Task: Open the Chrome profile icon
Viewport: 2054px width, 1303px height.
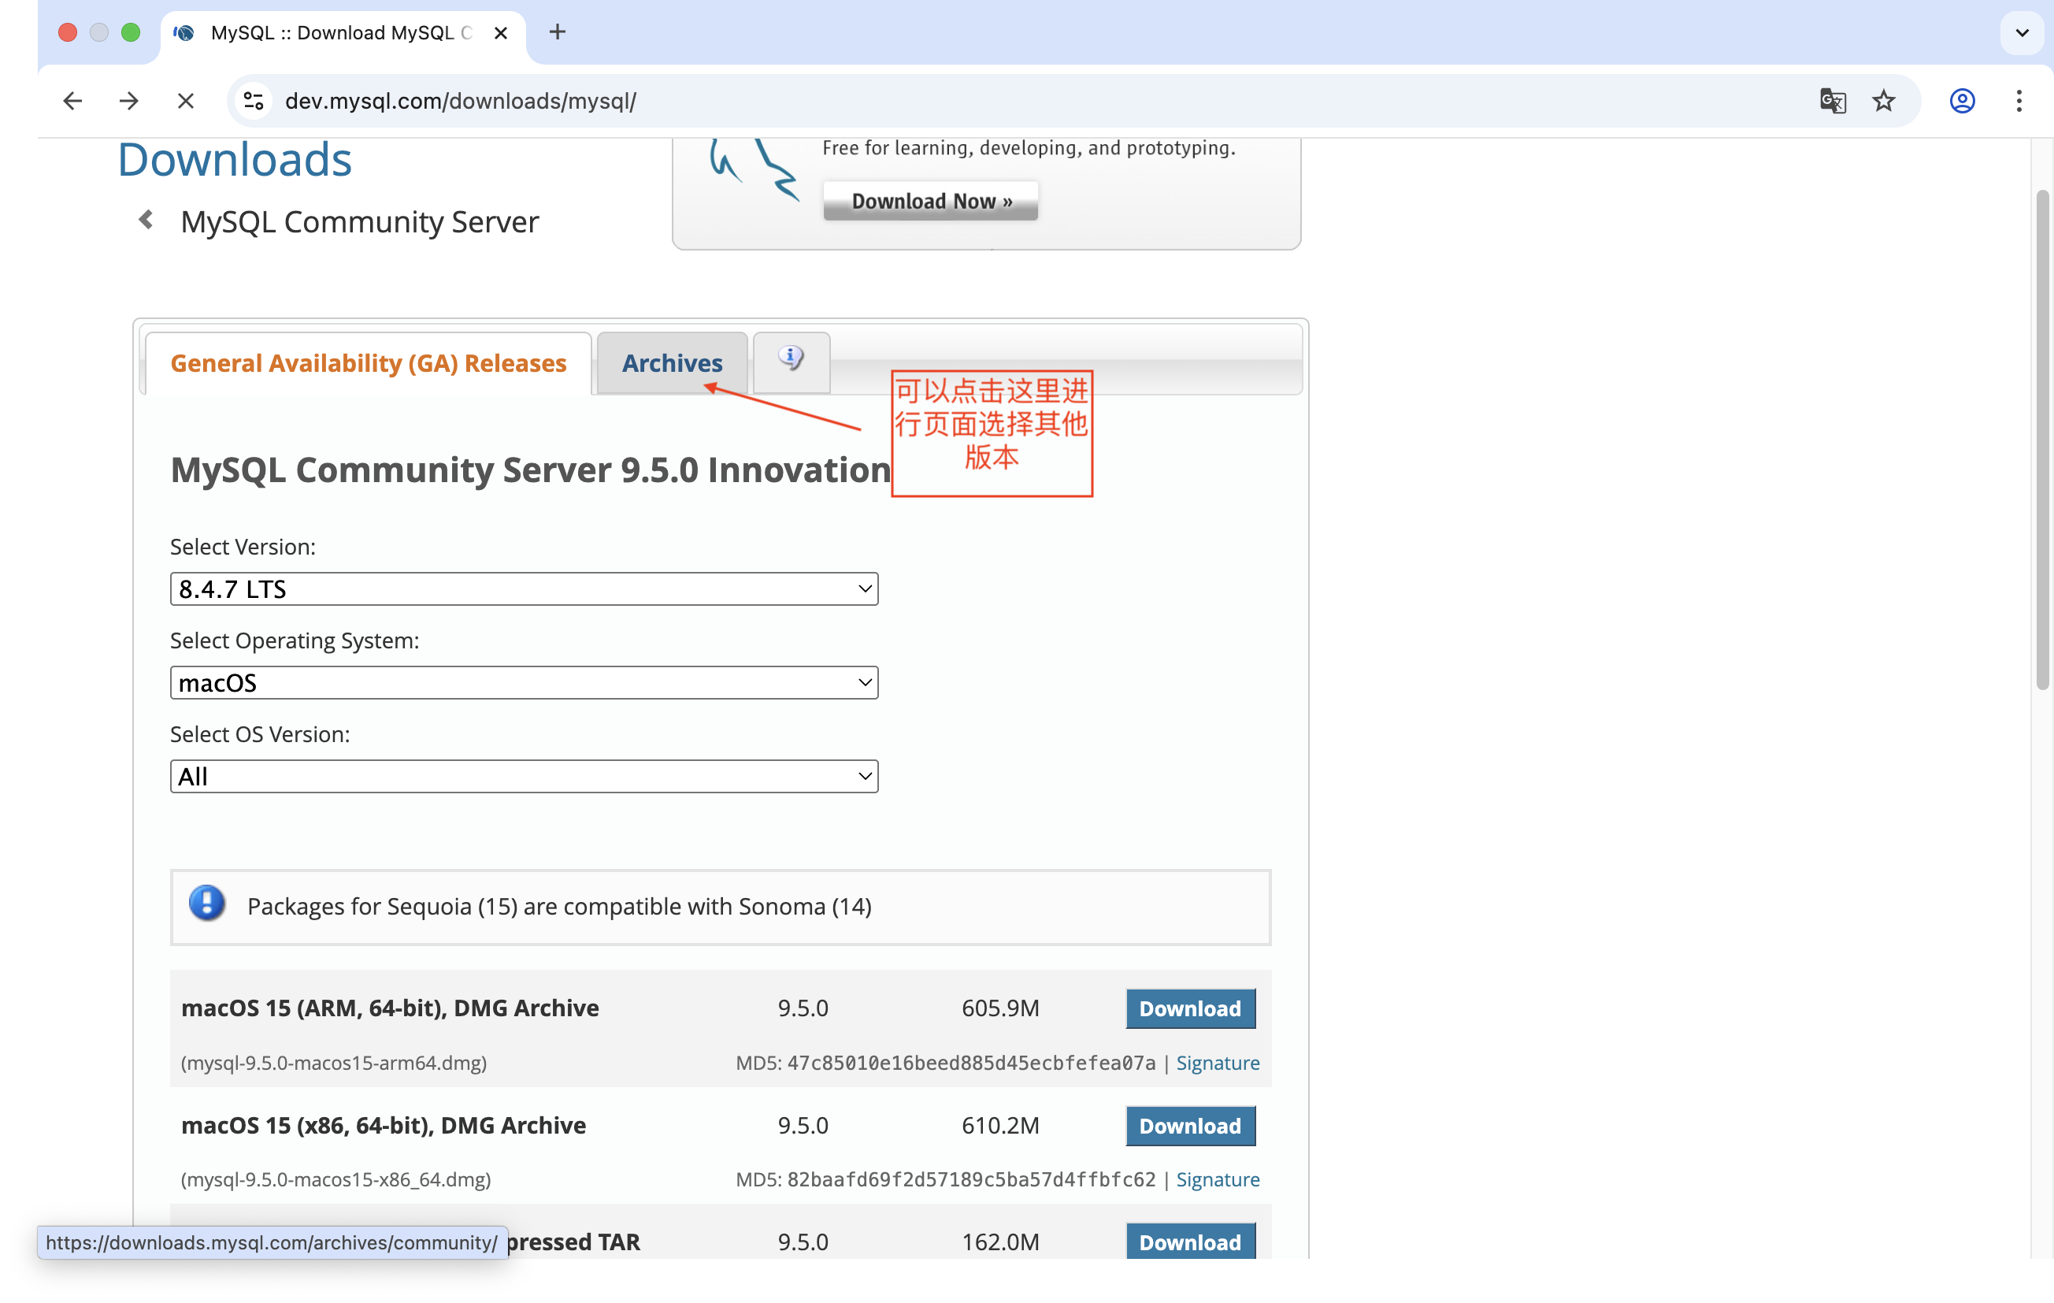Action: pos(1962,102)
